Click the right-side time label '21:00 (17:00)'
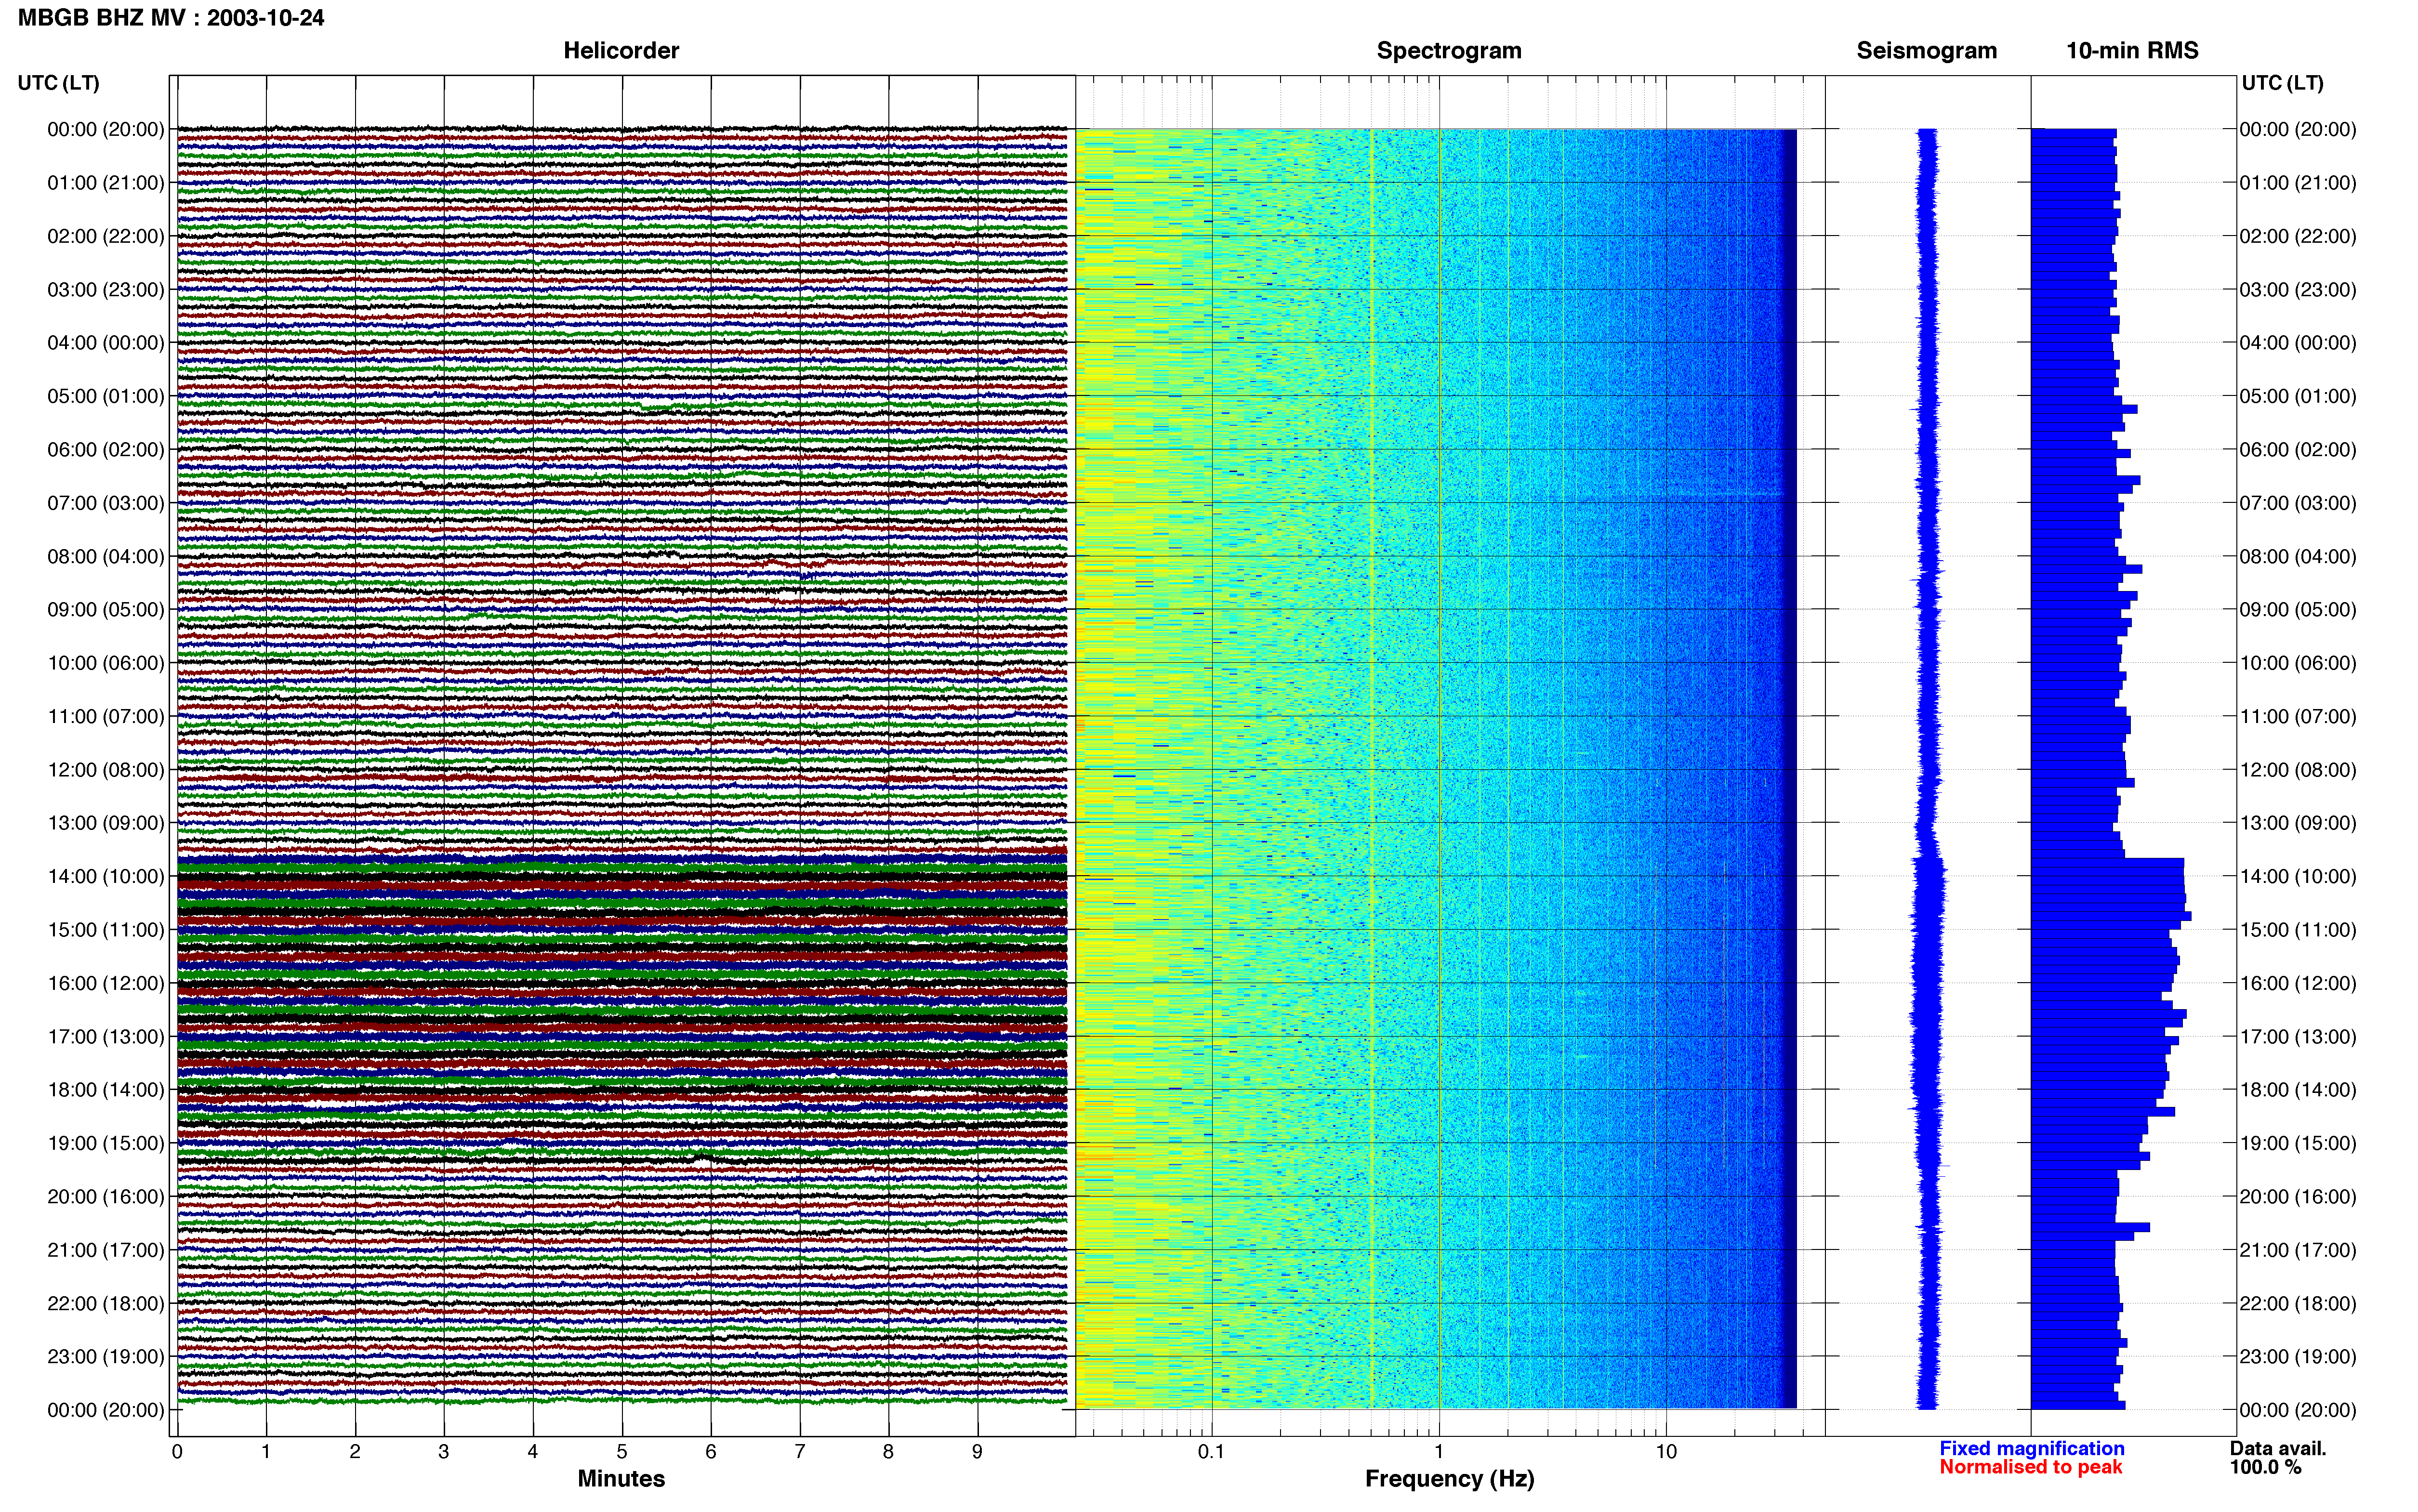The height and width of the screenshot is (1512, 2418). click(2298, 1250)
